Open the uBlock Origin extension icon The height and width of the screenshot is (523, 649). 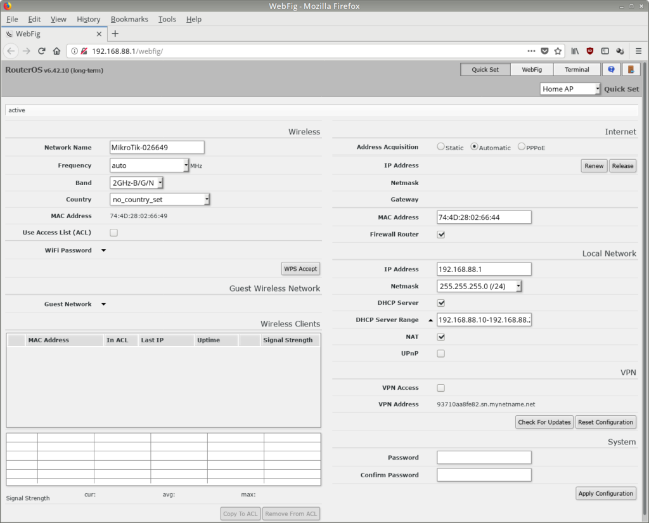point(590,51)
